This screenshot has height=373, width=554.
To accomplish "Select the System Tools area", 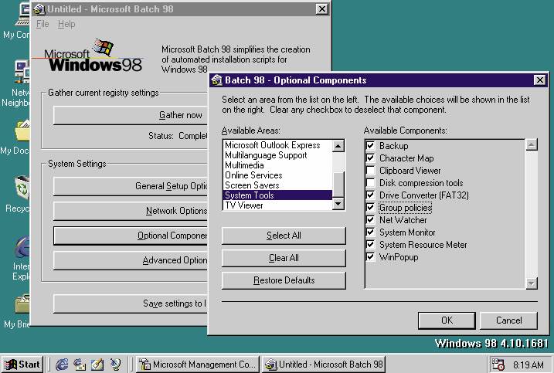I will pos(277,195).
